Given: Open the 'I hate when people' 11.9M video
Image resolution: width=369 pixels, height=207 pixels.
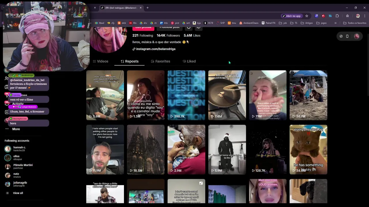Looking at the screenshot, I should pyautogui.click(x=105, y=149).
